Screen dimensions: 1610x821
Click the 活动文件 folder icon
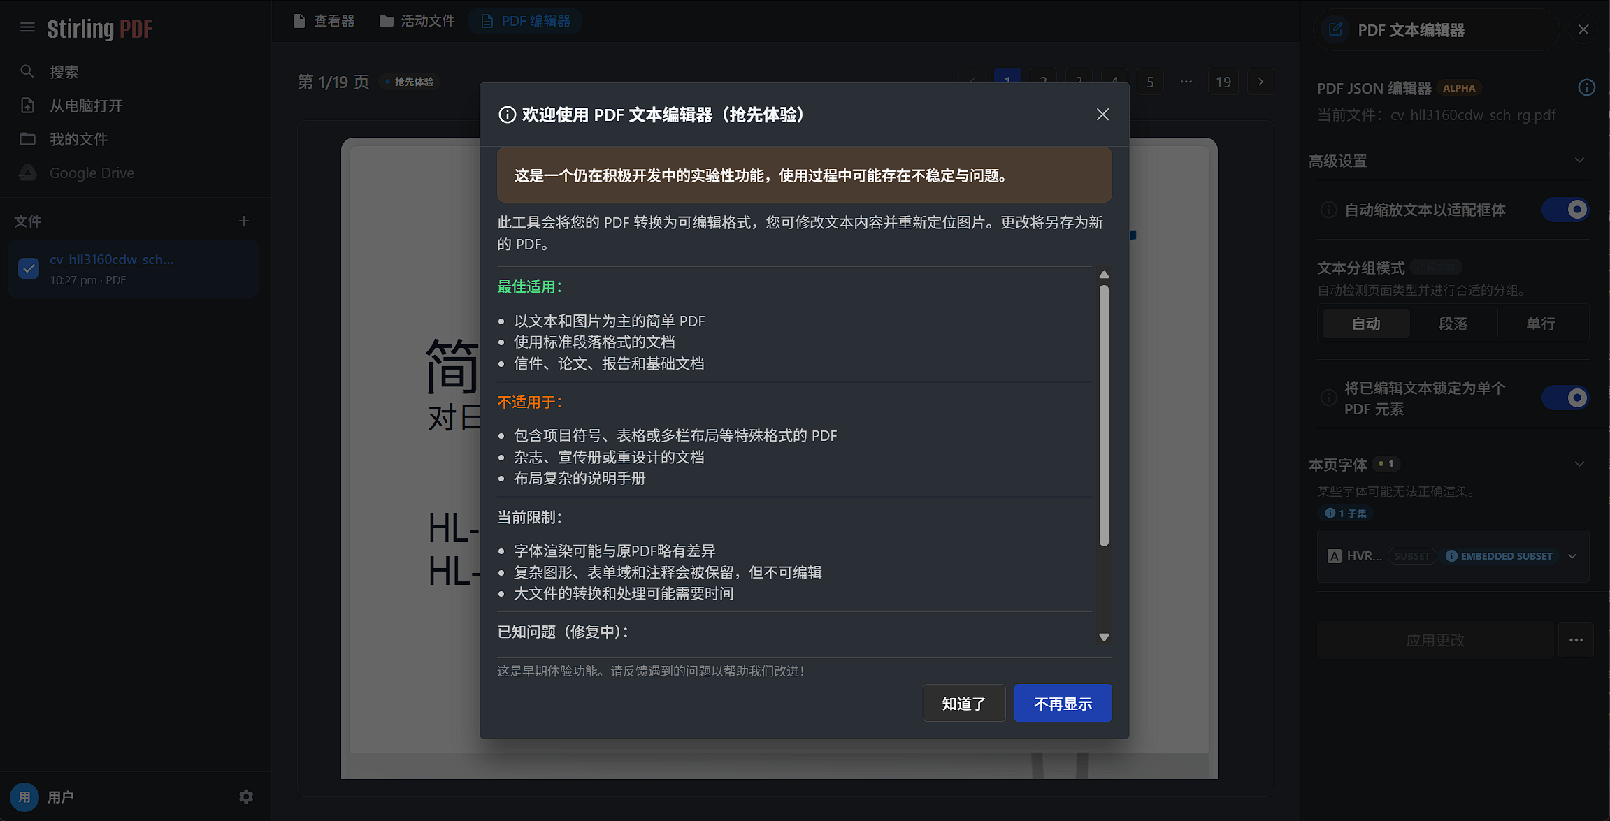pos(386,21)
